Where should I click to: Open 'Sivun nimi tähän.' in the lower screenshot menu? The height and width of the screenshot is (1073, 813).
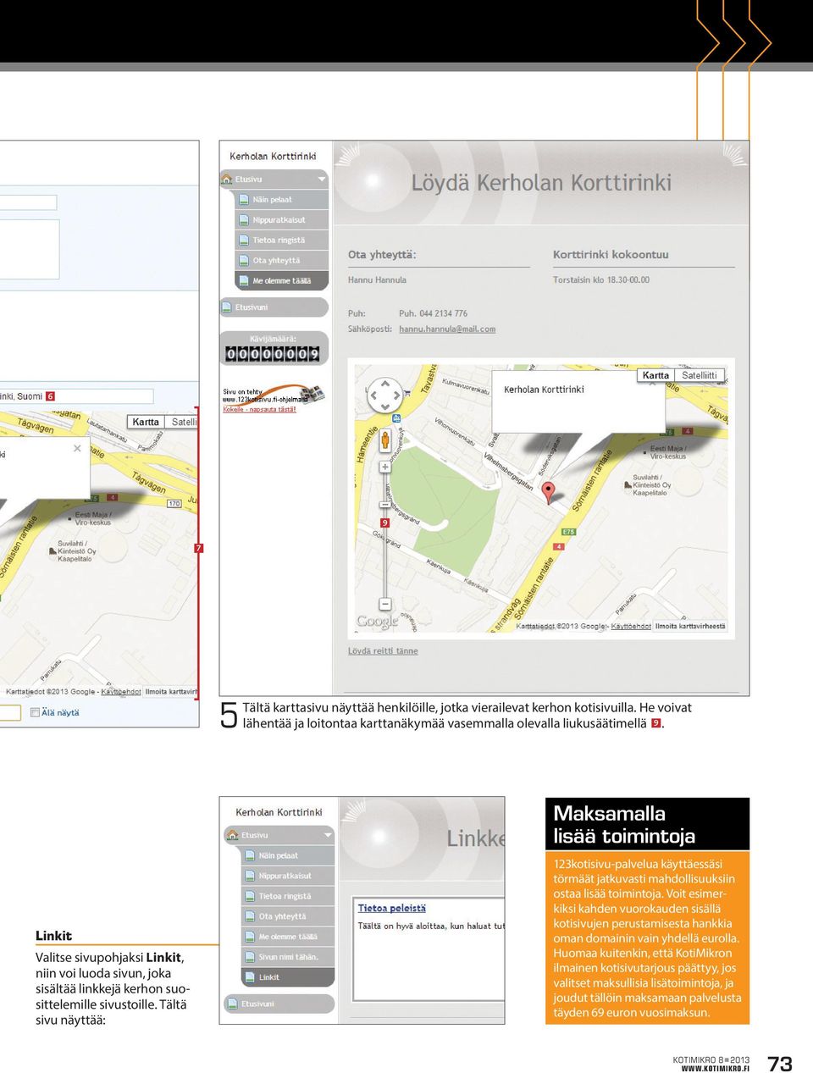pyautogui.click(x=288, y=957)
